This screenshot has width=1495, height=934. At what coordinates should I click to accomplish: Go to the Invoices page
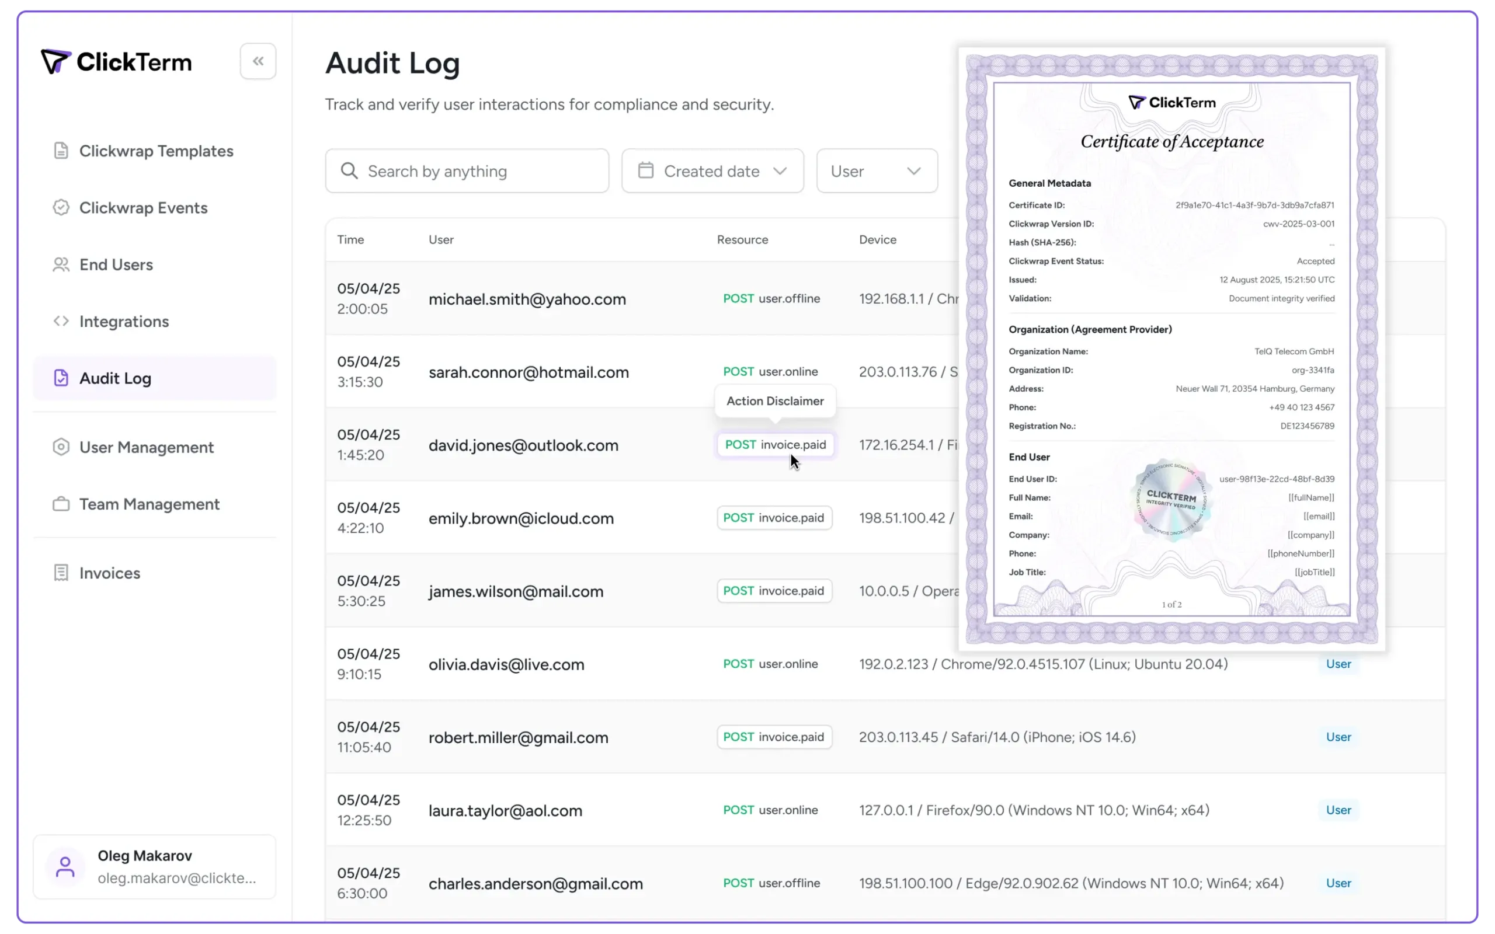110,573
